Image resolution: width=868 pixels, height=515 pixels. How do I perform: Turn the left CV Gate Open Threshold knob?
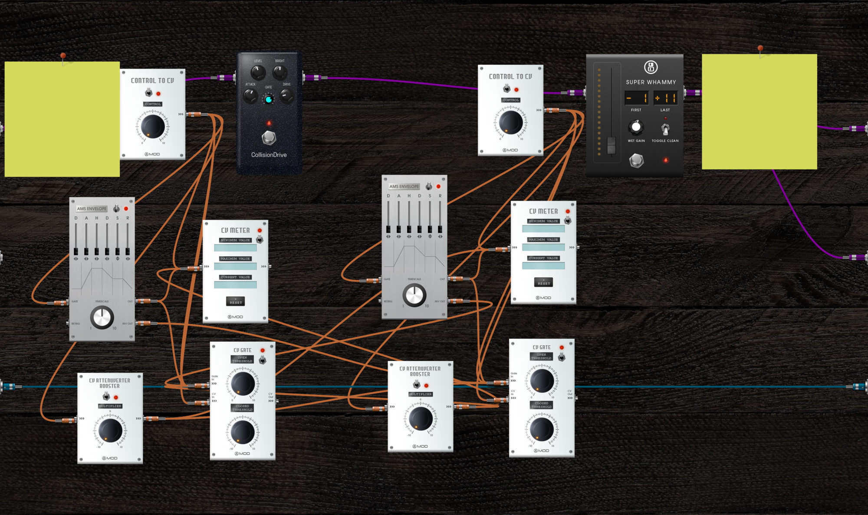pyautogui.click(x=243, y=383)
